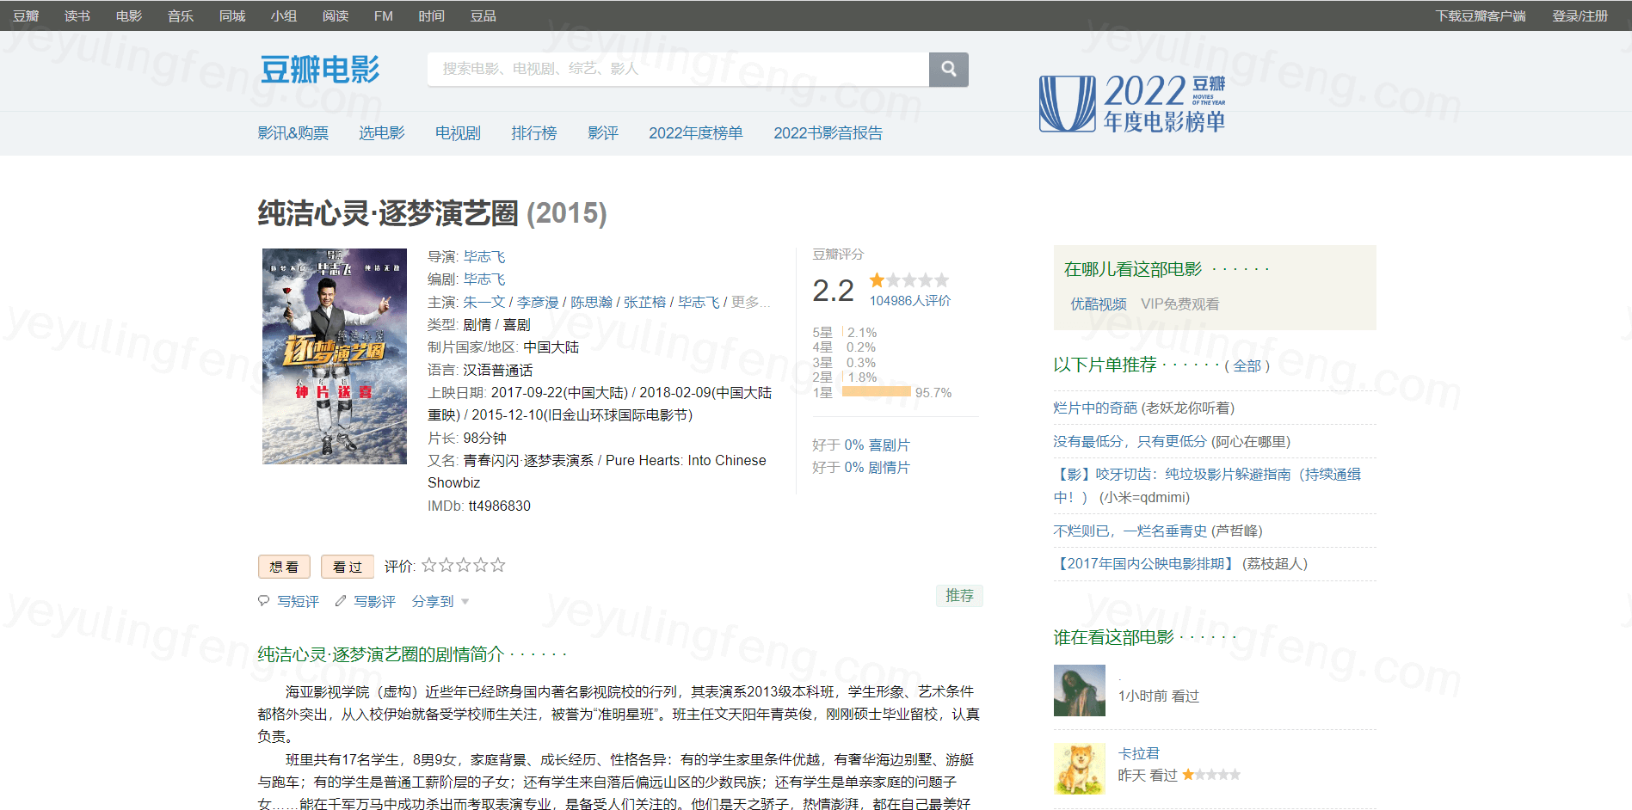Click the pencil icon next to 写影评
Image resolution: width=1632 pixels, height=810 pixels.
click(x=341, y=601)
